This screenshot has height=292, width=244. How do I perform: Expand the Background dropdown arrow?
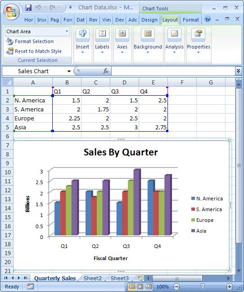tap(148, 53)
